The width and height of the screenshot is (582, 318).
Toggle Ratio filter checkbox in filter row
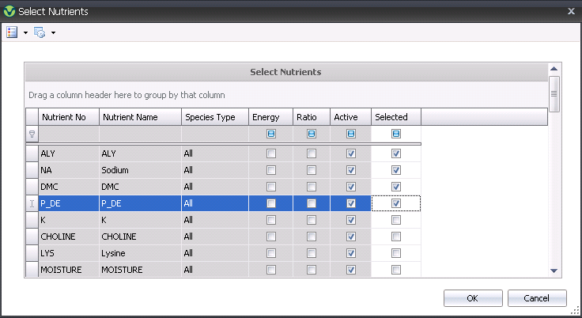pyautogui.click(x=312, y=134)
